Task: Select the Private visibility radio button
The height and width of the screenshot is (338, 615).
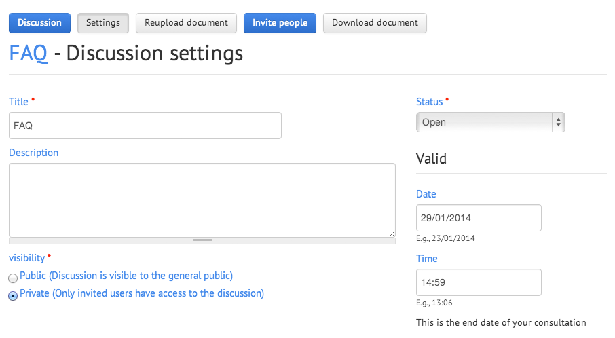Action: tap(13, 296)
